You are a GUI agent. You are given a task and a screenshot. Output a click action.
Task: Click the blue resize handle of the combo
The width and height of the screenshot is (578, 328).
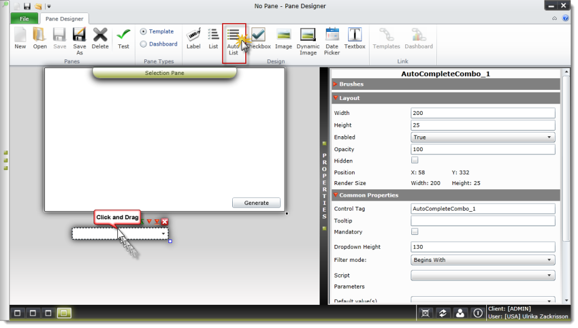pos(170,241)
